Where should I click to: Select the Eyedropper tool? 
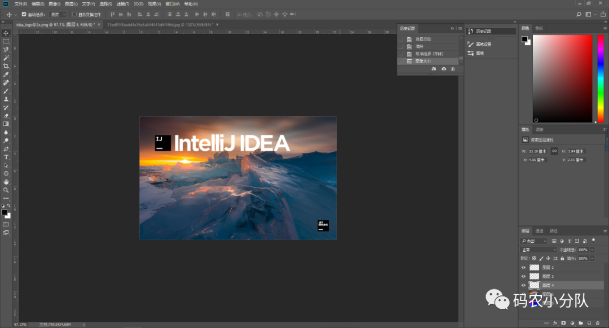(6, 74)
